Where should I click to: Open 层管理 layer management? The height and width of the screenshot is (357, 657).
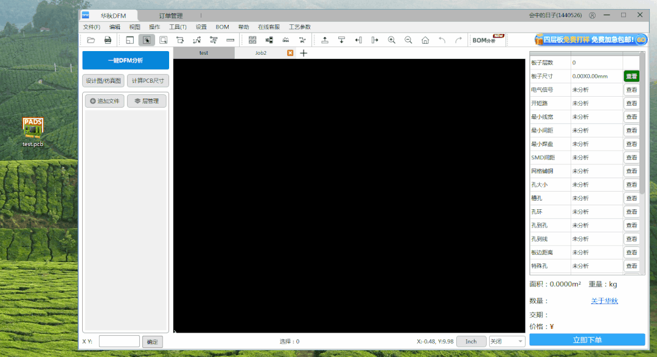tap(147, 101)
